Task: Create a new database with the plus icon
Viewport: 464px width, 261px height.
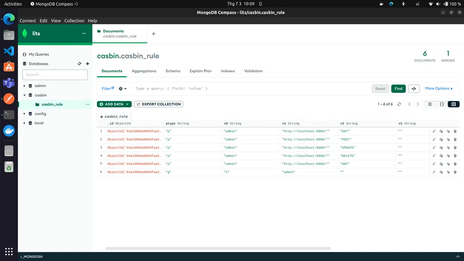Action: coord(87,63)
